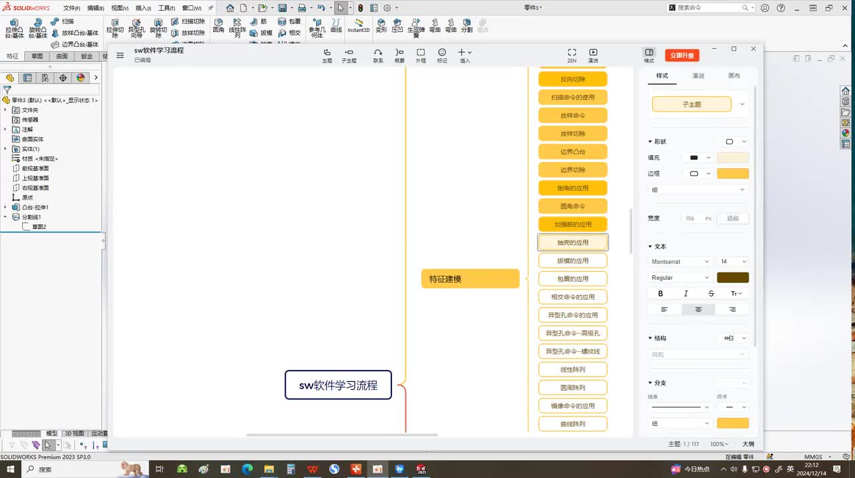This screenshot has width=855, height=478.
Task: Pick the text color swatch
Action: point(733,278)
